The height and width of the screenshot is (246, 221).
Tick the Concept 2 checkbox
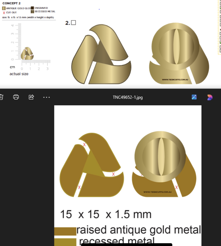tap(74, 23)
